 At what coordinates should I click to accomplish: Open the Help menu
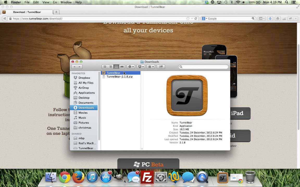pyautogui.click(x=79, y=2)
